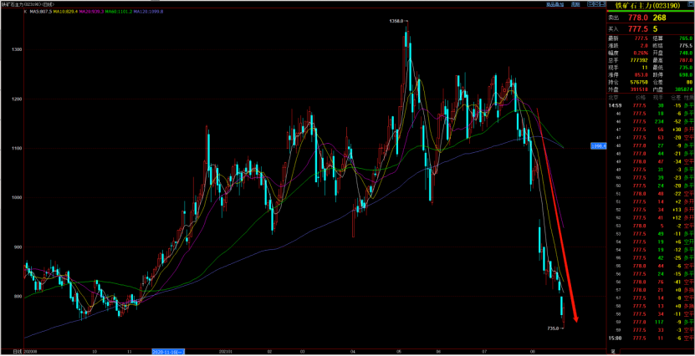Click the MA5:807.5 indicator label
Image resolution: width=695 pixels, height=356 pixels.
(40, 12)
